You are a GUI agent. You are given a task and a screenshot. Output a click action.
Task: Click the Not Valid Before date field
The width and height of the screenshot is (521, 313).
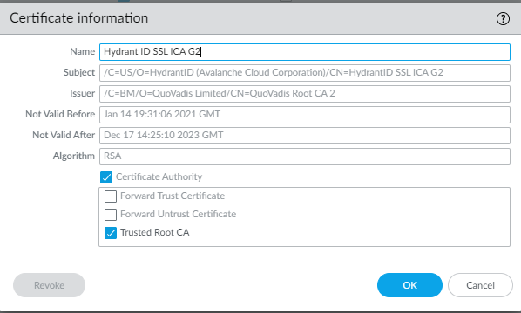click(305, 115)
